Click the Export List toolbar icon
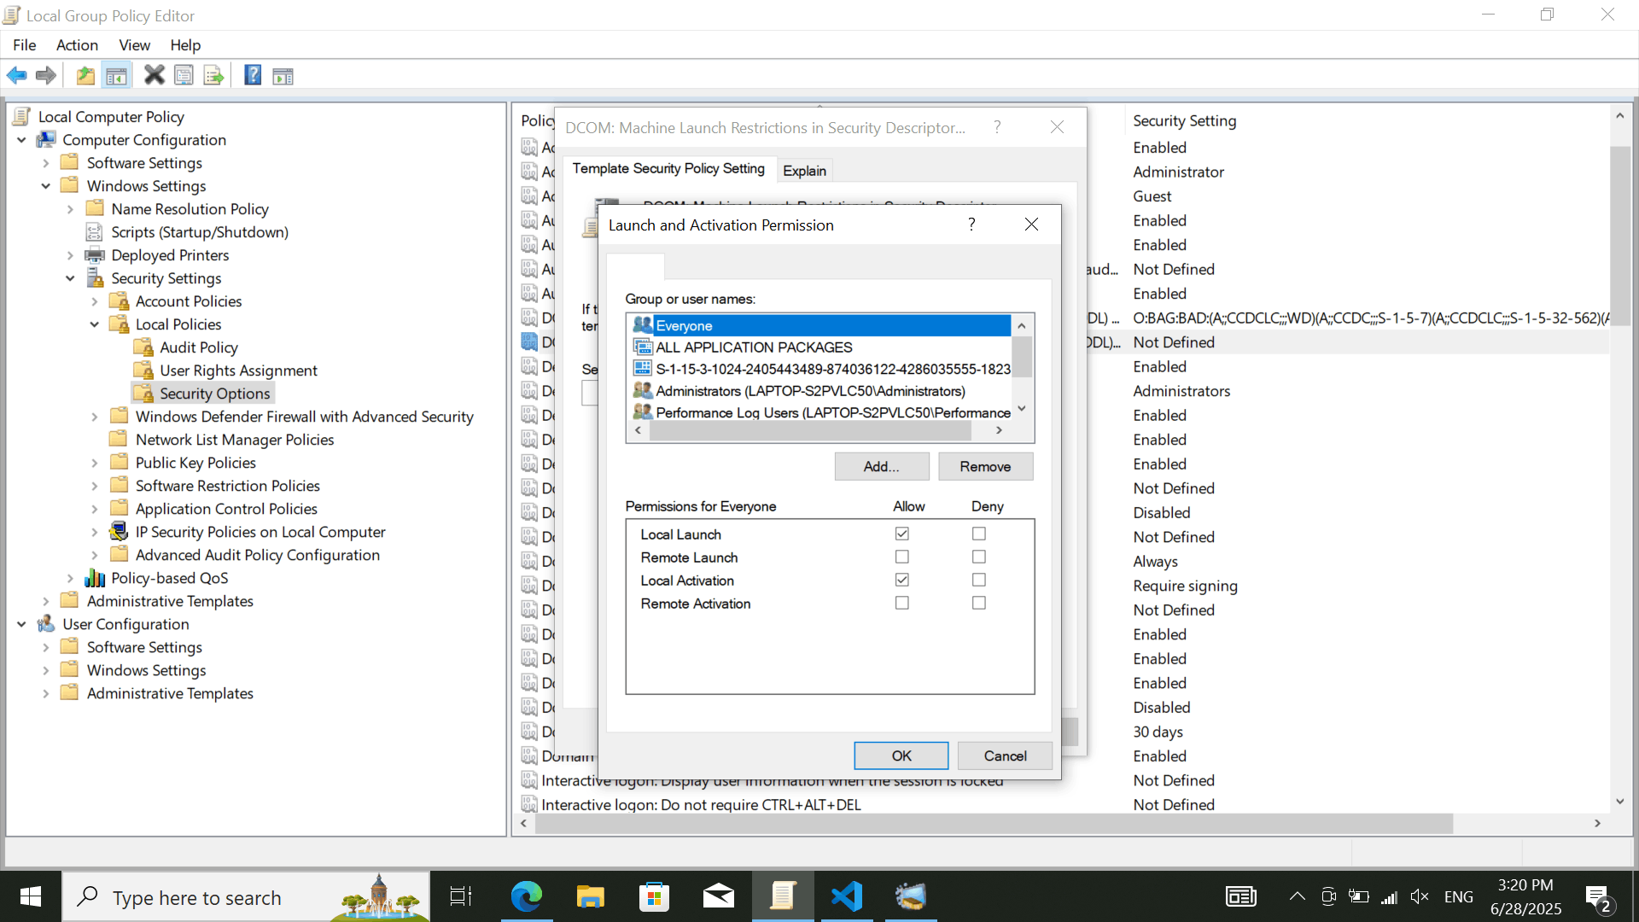 click(x=213, y=76)
